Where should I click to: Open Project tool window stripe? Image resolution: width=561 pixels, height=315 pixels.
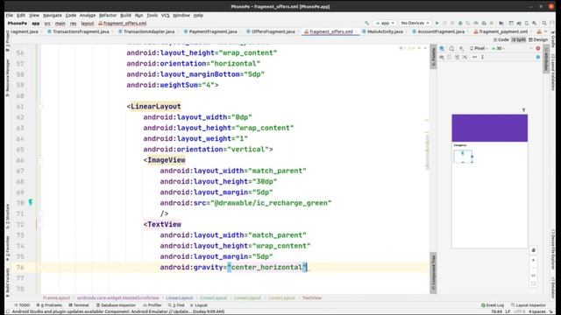coord(8,40)
